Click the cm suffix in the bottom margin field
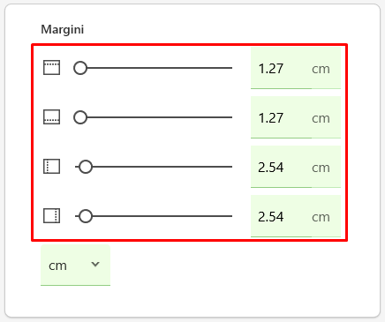385x322 pixels. pyautogui.click(x=321, y=118)
